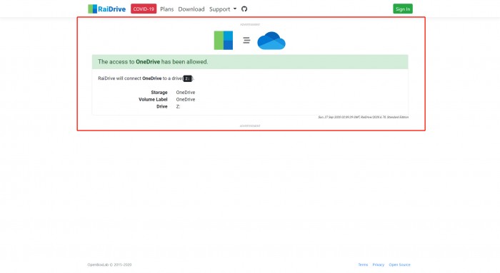
Task: Open the Download menu item
Action: 191,9
